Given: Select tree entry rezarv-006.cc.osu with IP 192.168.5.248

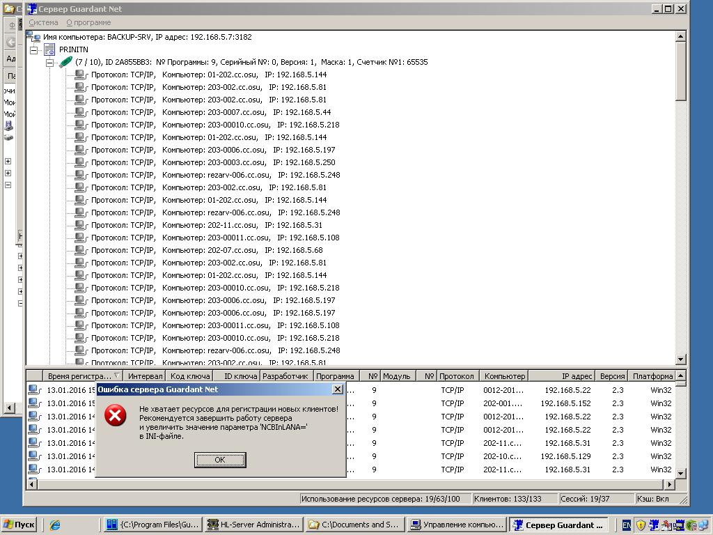Looking at the screenshot, I should point(215,175).
